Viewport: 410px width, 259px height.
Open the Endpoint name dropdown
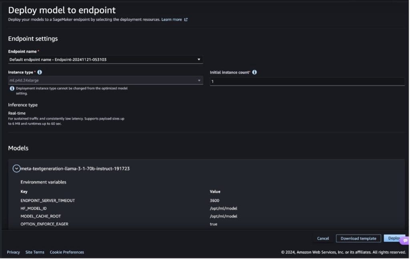(199, 59)
